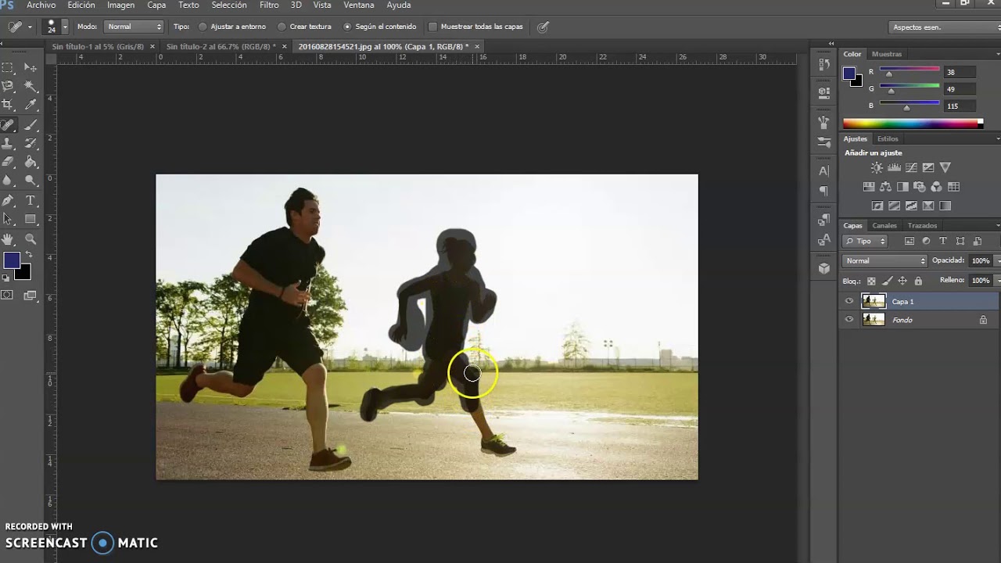Select the Crop tool

click(x=8, y=105)
